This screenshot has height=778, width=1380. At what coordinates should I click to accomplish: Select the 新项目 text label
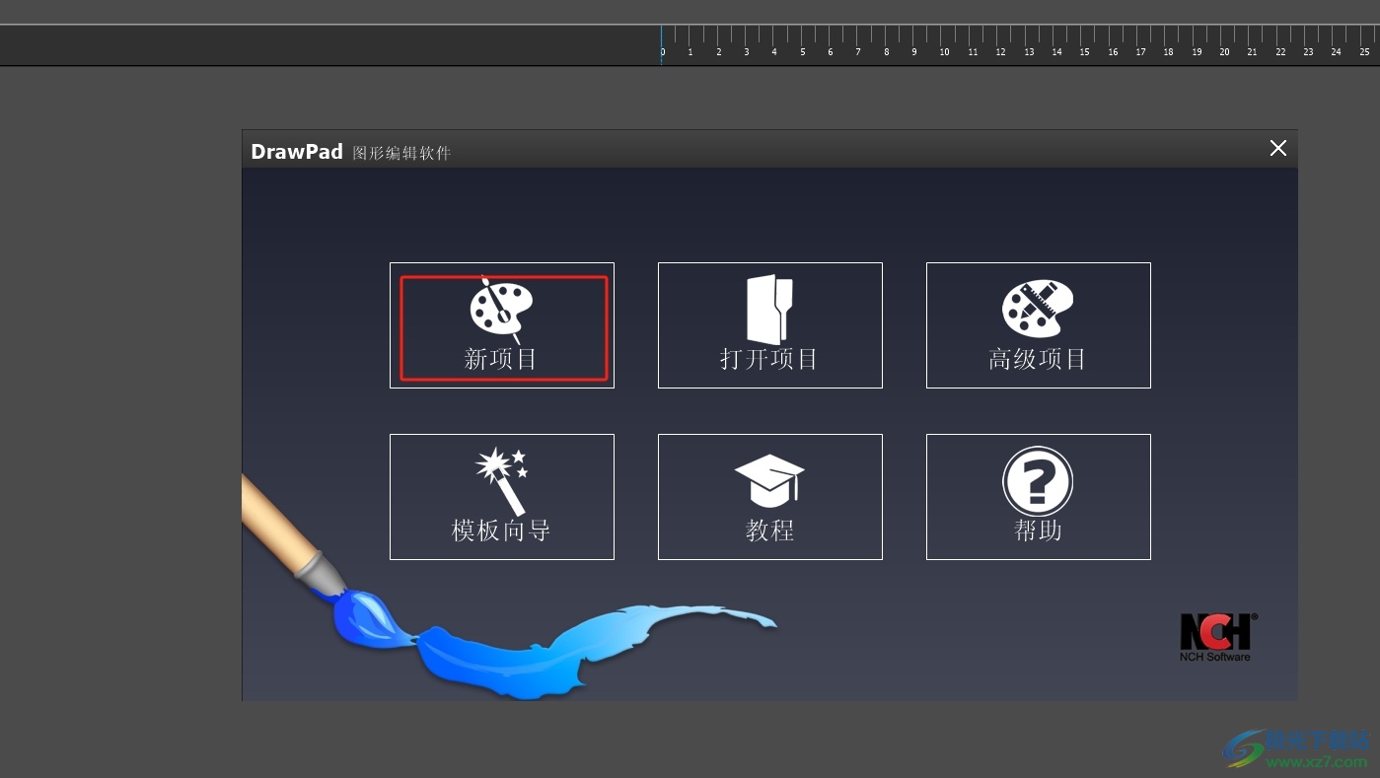point(501,359)
